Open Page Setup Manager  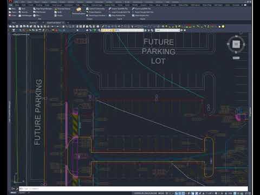[x=43, y=9]
